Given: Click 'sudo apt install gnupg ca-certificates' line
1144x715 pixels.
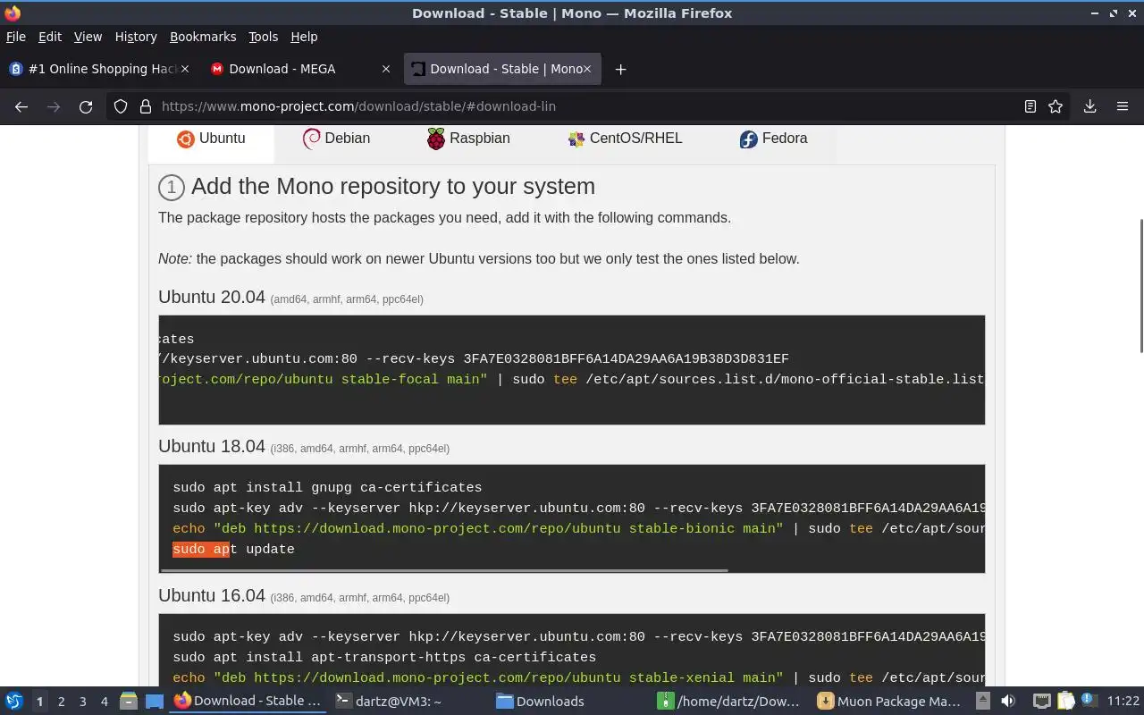Looking at the screenshot, I should click(x=327, y=488).
